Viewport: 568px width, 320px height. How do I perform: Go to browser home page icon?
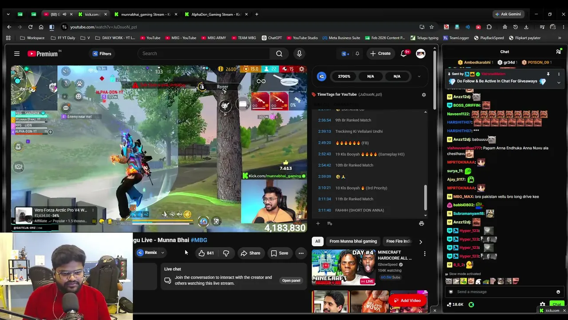[x=41, y=27]
